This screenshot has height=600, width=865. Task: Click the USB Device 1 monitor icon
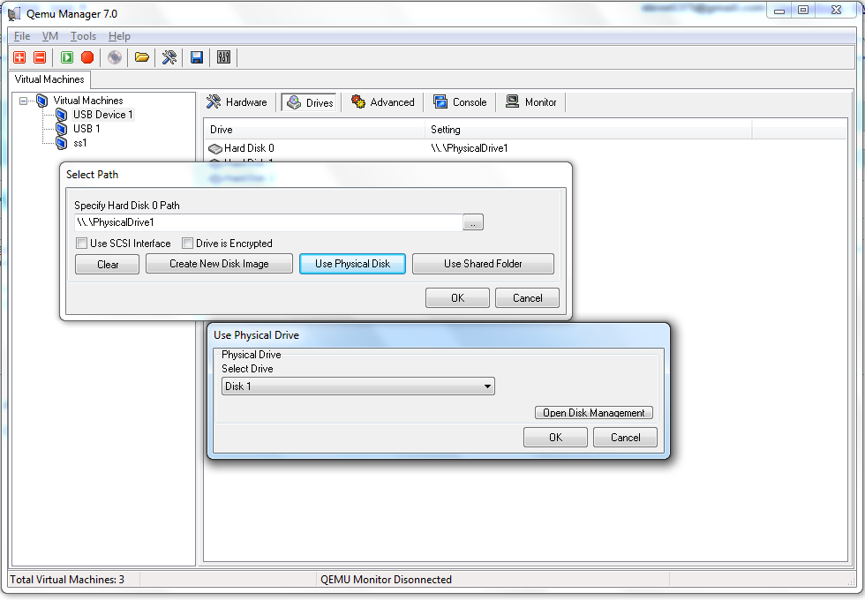(62, 115)
